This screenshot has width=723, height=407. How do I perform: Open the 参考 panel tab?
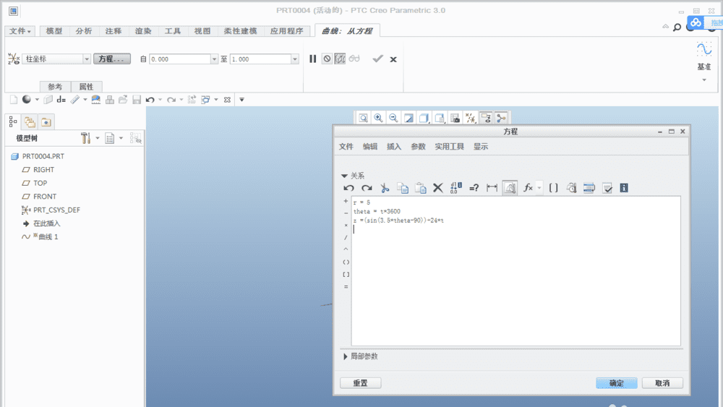pos(55,87)
